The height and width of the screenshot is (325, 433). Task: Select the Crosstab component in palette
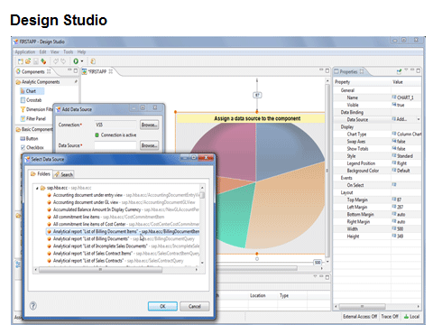[31, 100]
